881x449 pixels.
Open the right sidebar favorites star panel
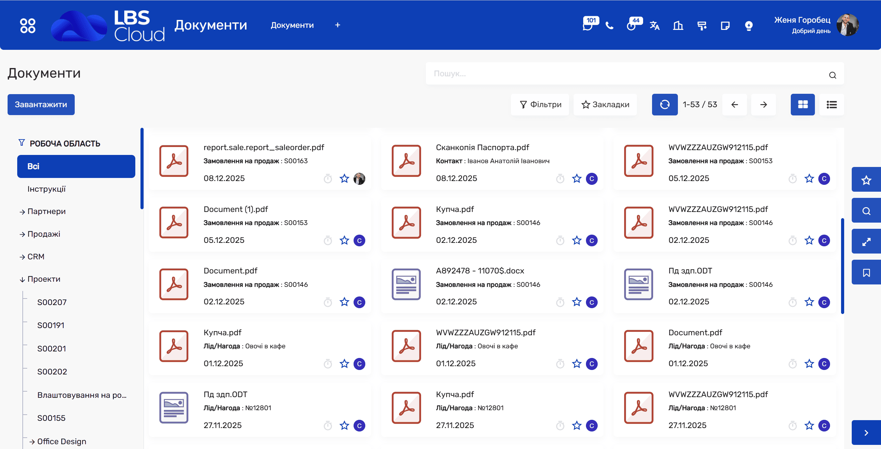pos(866,180)
